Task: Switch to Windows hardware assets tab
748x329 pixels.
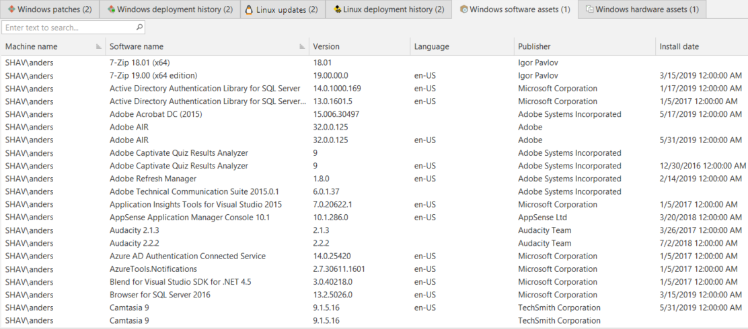Action: (x=642, y=9)
